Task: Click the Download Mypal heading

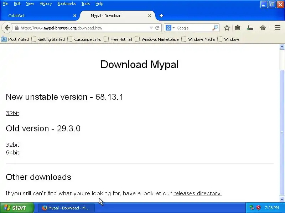Action: [x=140, y=64]
